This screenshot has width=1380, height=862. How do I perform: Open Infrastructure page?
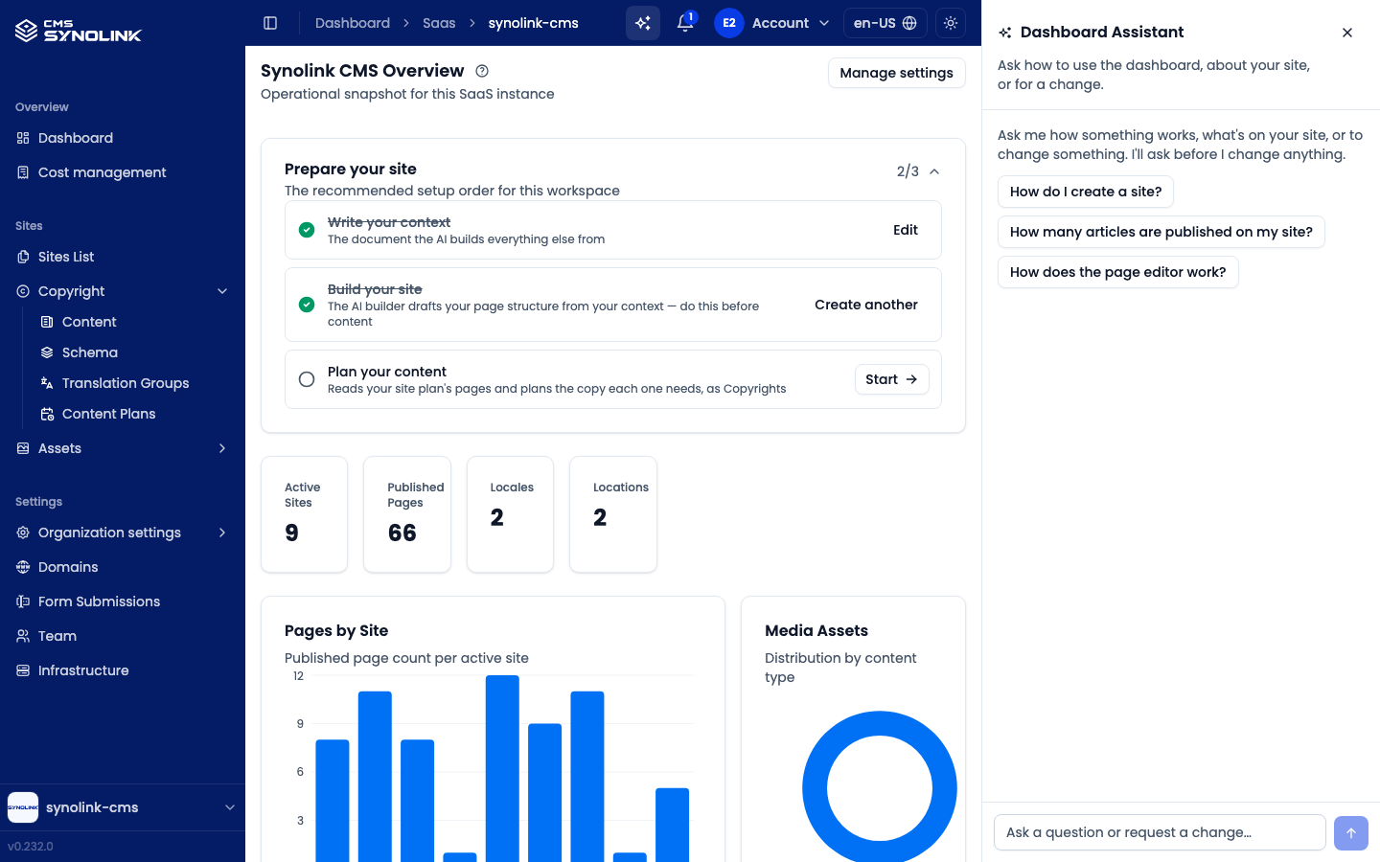coord(123,670)
